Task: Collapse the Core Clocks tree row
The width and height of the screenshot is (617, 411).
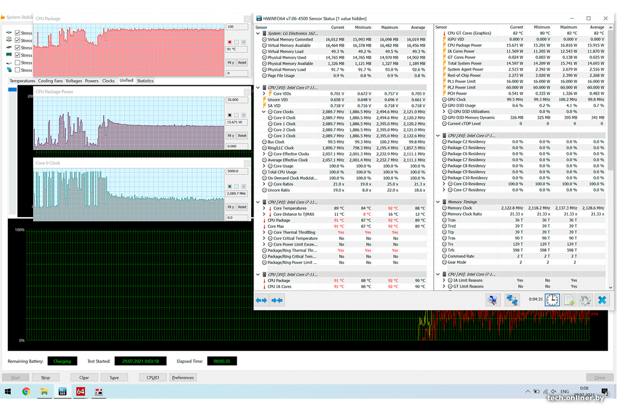Action: point(264,112)
